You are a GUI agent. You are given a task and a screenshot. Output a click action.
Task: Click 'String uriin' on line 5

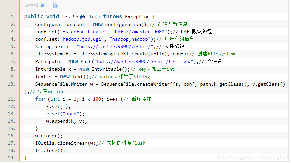[x=52, y=47]
